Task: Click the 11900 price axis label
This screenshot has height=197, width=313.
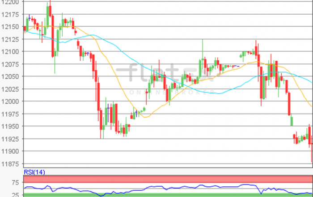Action: tap(9, 151)
